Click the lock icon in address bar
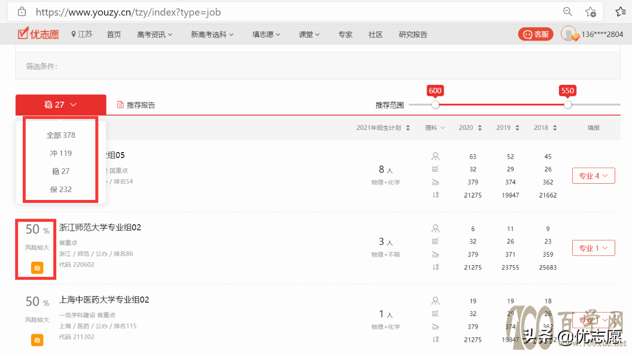Image resolution: width=632 pixels, height=355 pixels. pos(21,12)
